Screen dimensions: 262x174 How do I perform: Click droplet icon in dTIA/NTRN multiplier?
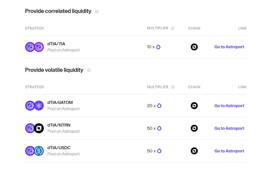pyautogui.click(x=159, y=128)
